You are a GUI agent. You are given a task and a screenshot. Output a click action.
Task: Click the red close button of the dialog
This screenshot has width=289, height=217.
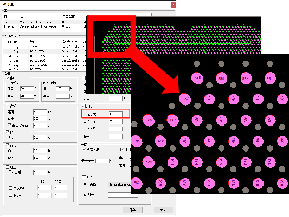click(174, 5)
